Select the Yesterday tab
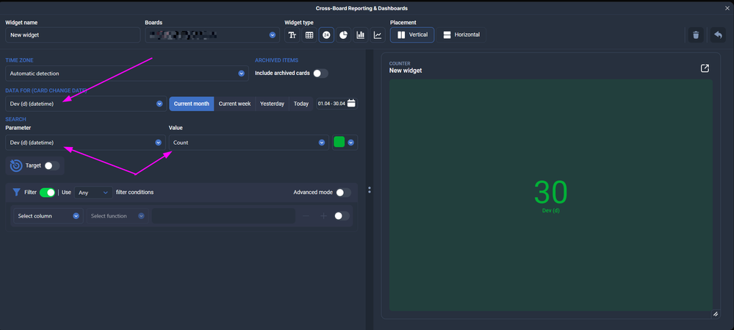Image resolution: width=734 pixels, height=330 pixels. pos(273,104)
